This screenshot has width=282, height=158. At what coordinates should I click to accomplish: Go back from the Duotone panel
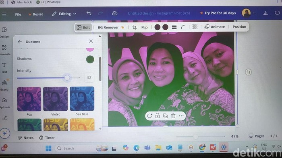click(20, 42)
